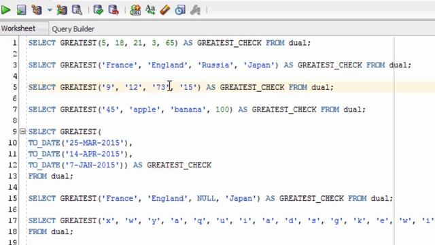
Task: Click NULL keyword in the line 15 query
Action: click(206, 198)
